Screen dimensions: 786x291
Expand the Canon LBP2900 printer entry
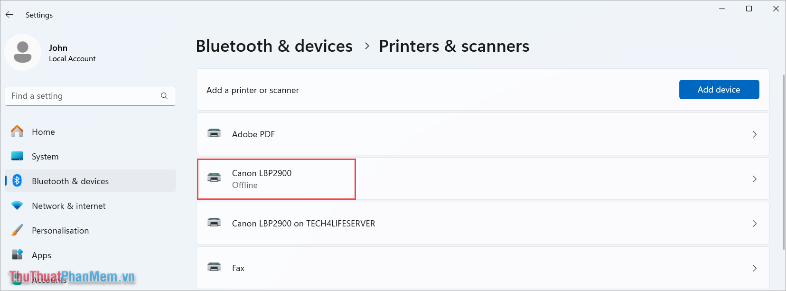754,179
